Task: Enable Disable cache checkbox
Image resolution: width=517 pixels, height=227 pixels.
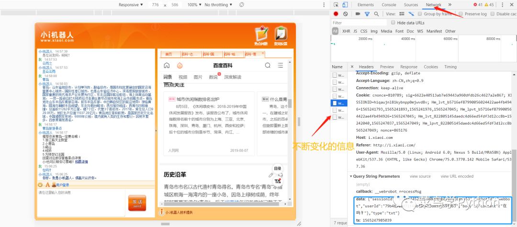Action: [493, 14]
